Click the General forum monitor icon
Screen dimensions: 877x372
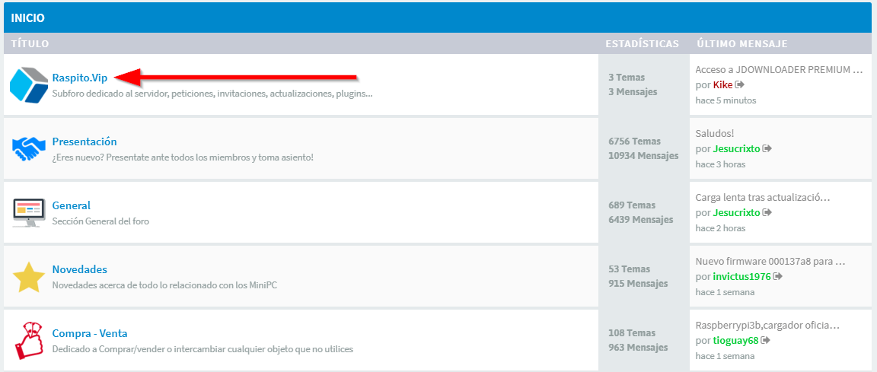(29, 212)
